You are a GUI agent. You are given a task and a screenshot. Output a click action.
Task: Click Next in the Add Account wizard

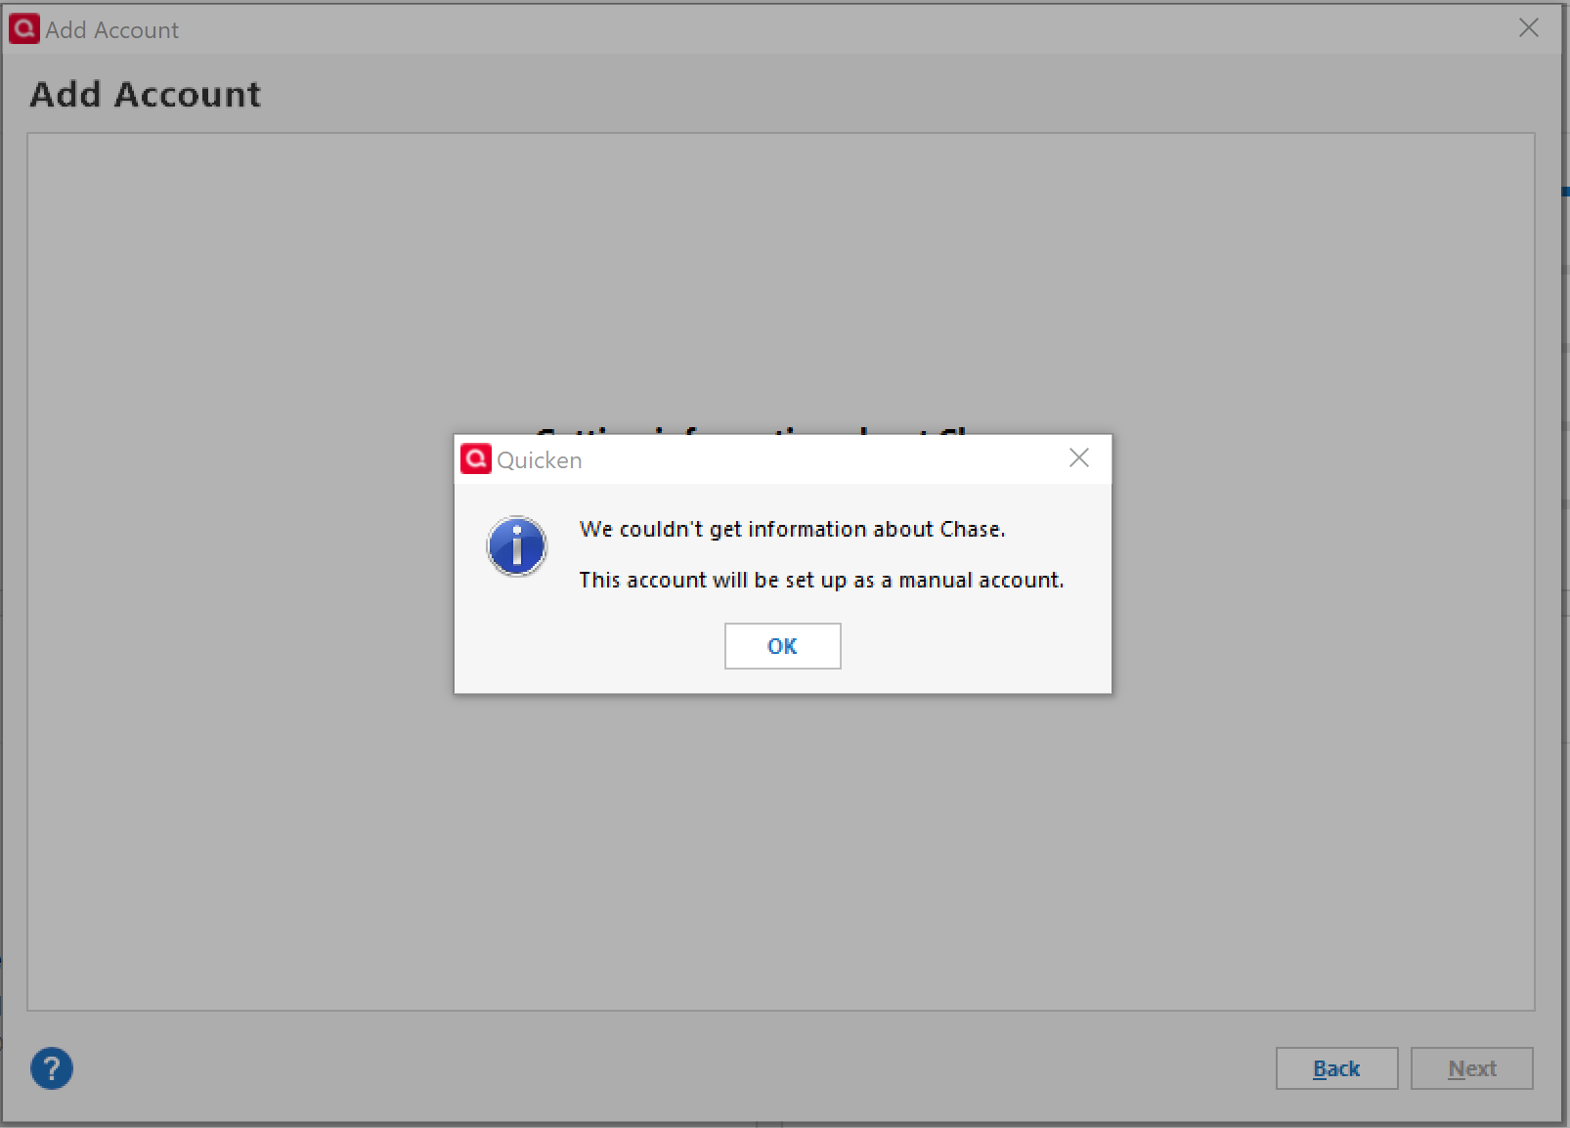tap(1471, 1068)
